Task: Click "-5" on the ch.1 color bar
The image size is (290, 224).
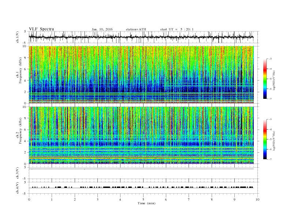Action: tap(270, 79)
